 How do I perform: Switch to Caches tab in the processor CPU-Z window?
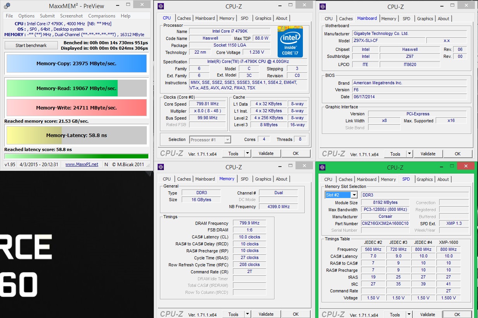coord(184,18)
